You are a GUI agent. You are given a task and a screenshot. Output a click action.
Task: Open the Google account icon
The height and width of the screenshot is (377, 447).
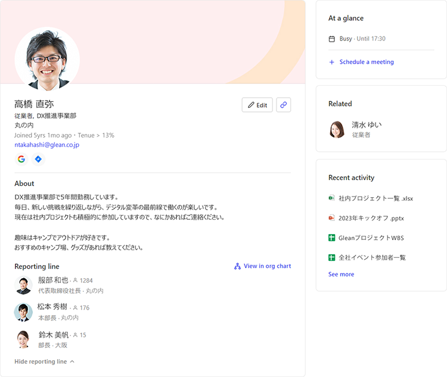tap(21, 159)
